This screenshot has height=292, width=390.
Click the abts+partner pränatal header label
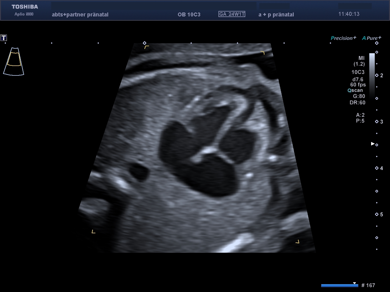80,14
